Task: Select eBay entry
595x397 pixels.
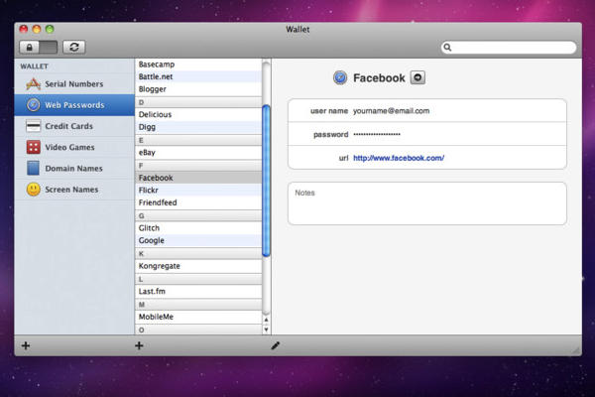Action: 198,152
